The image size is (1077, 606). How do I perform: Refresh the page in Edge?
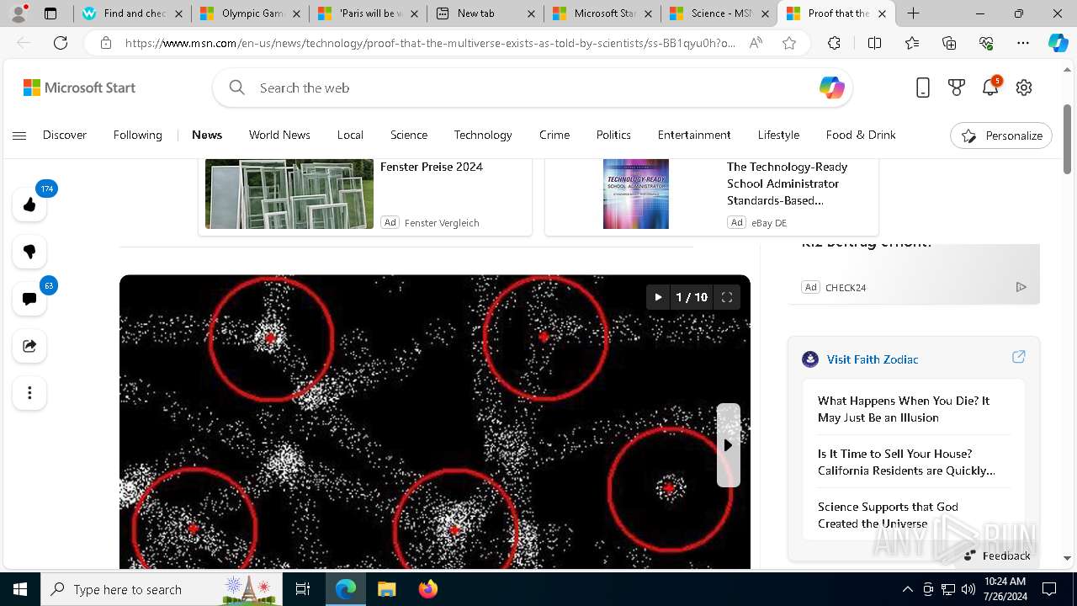[61, 43]
